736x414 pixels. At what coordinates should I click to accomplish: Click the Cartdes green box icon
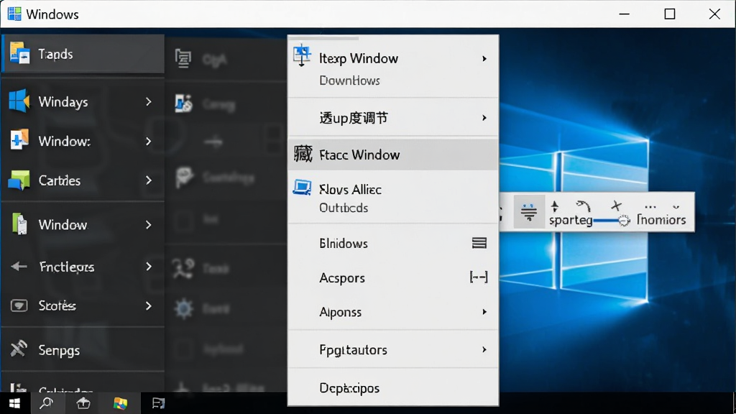(x=19, y=180)
